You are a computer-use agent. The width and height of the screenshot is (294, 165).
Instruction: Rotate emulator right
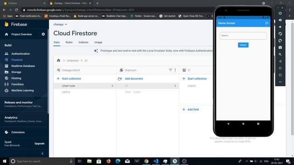pos(280,41)
